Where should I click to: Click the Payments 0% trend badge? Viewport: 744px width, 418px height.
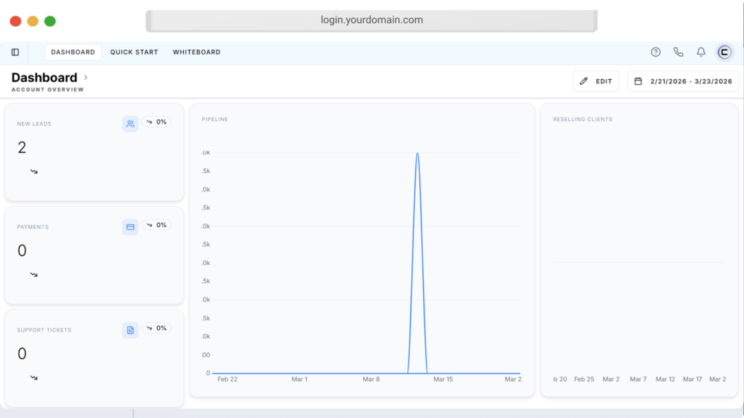(156, 225)
